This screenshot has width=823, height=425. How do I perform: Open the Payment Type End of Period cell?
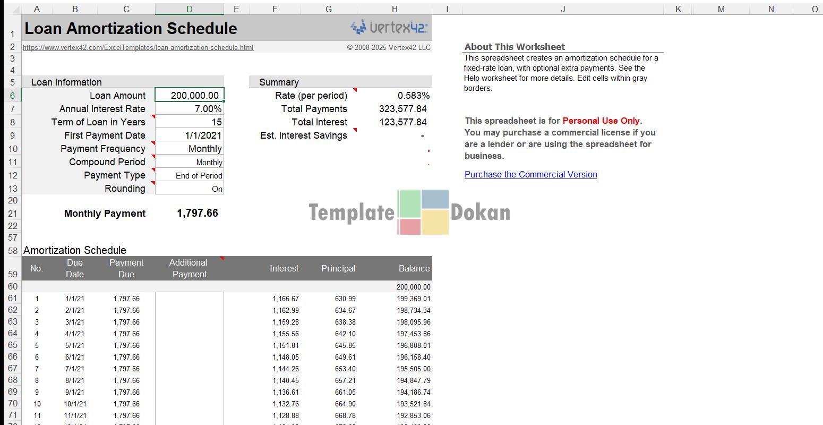(190, 175)
